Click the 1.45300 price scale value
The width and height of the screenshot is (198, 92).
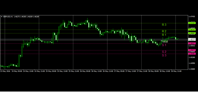click(192, 57)
